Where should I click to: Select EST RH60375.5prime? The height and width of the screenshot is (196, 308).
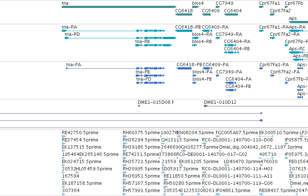141,133
